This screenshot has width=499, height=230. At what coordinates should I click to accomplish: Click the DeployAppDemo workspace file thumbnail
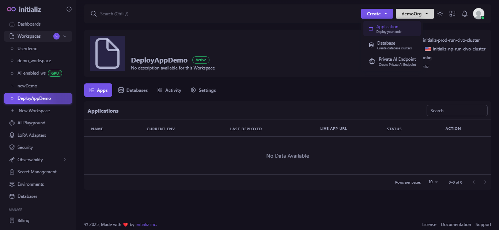107,53
